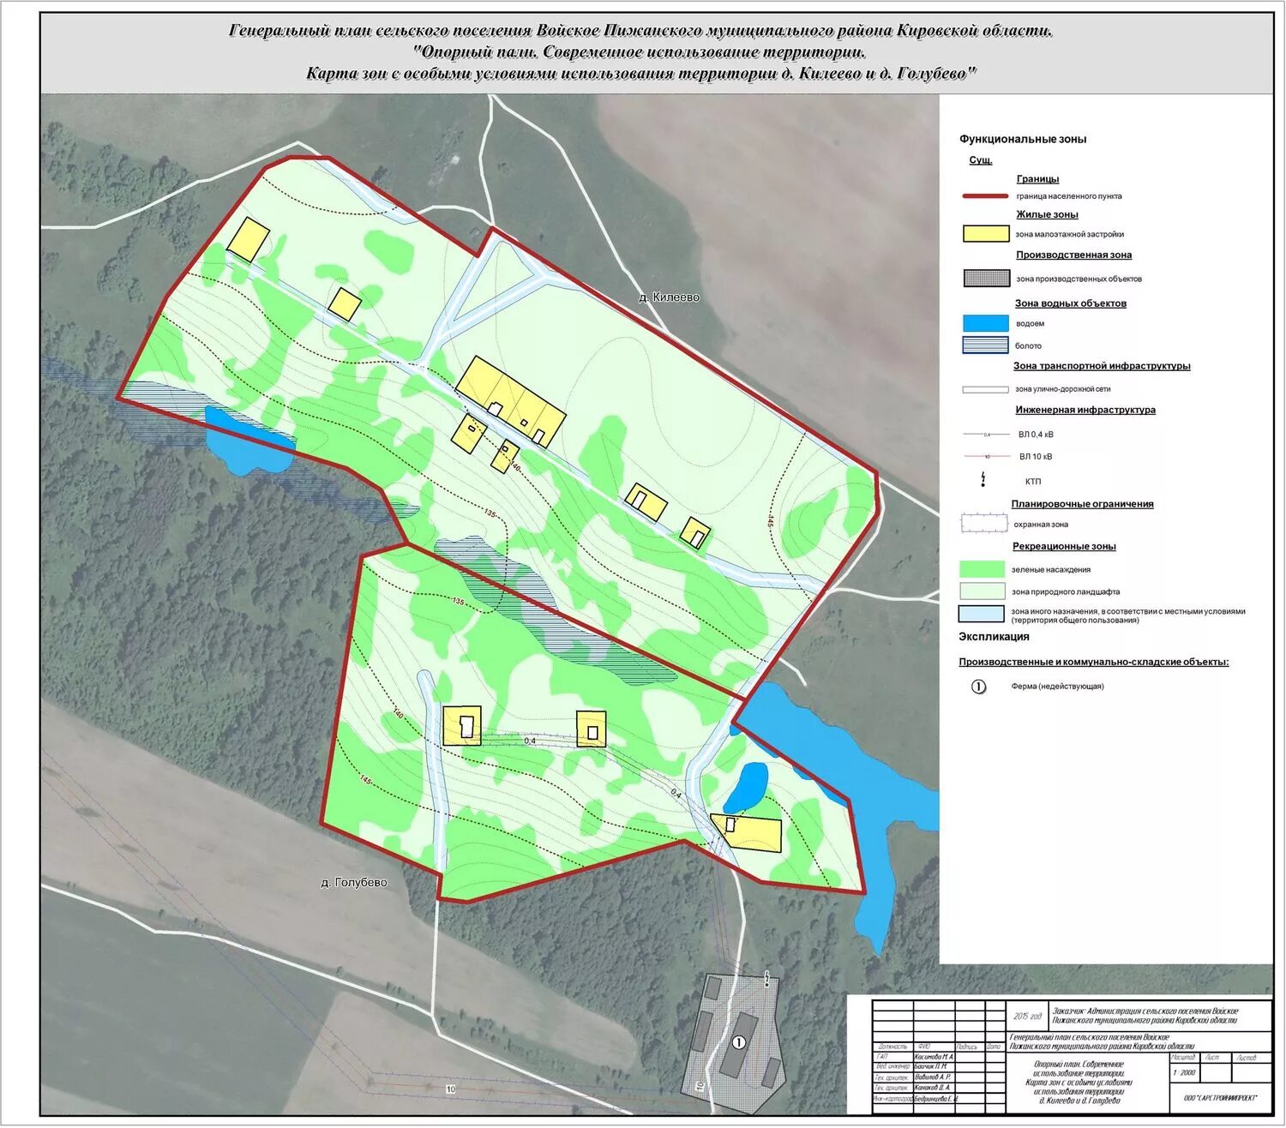Click the red settlement boundary line in legend
The height and width of the screenshot is (1128, 1286).
coord(985,196)
